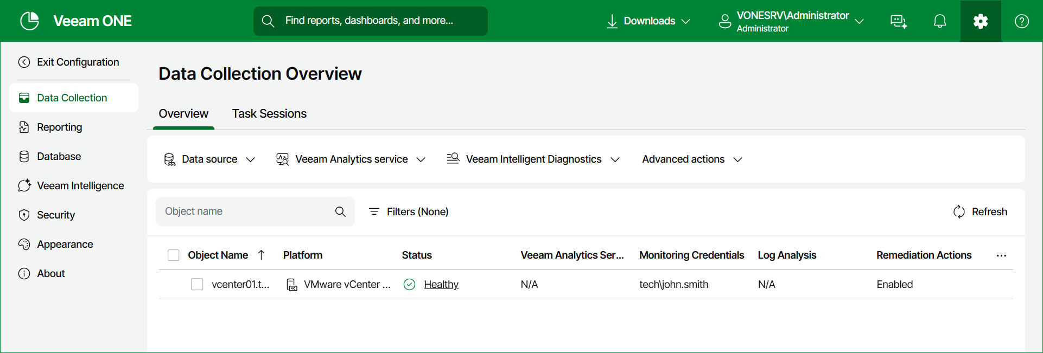Click the Healthy status link
The image size is (1043, 353).
pos(441,284)
